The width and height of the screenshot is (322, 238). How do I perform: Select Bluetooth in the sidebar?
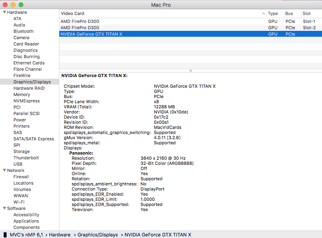[x=23, y=31]
